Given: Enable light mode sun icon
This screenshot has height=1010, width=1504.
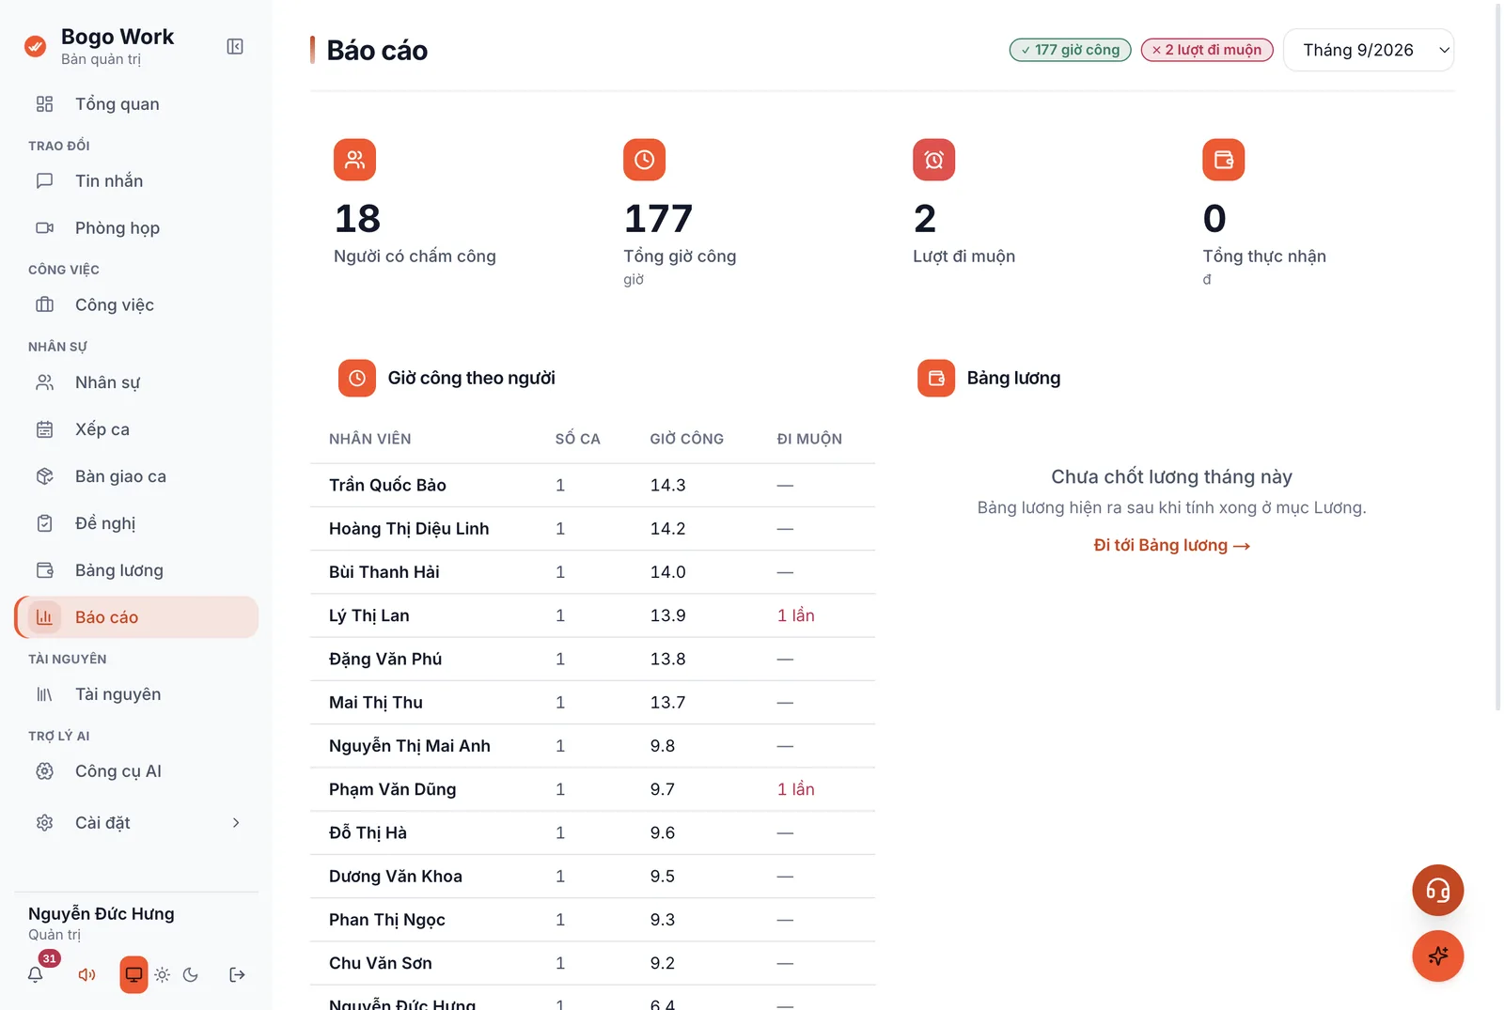Looking at the screenshot, I should [163, 974].
